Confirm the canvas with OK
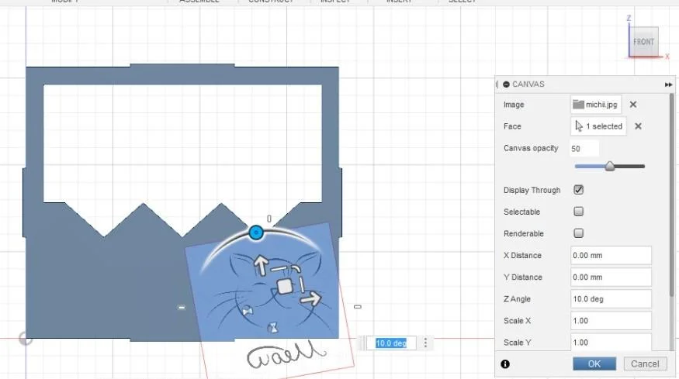The width and height of the screenshot is (679, 379). (x=594, y=363)
